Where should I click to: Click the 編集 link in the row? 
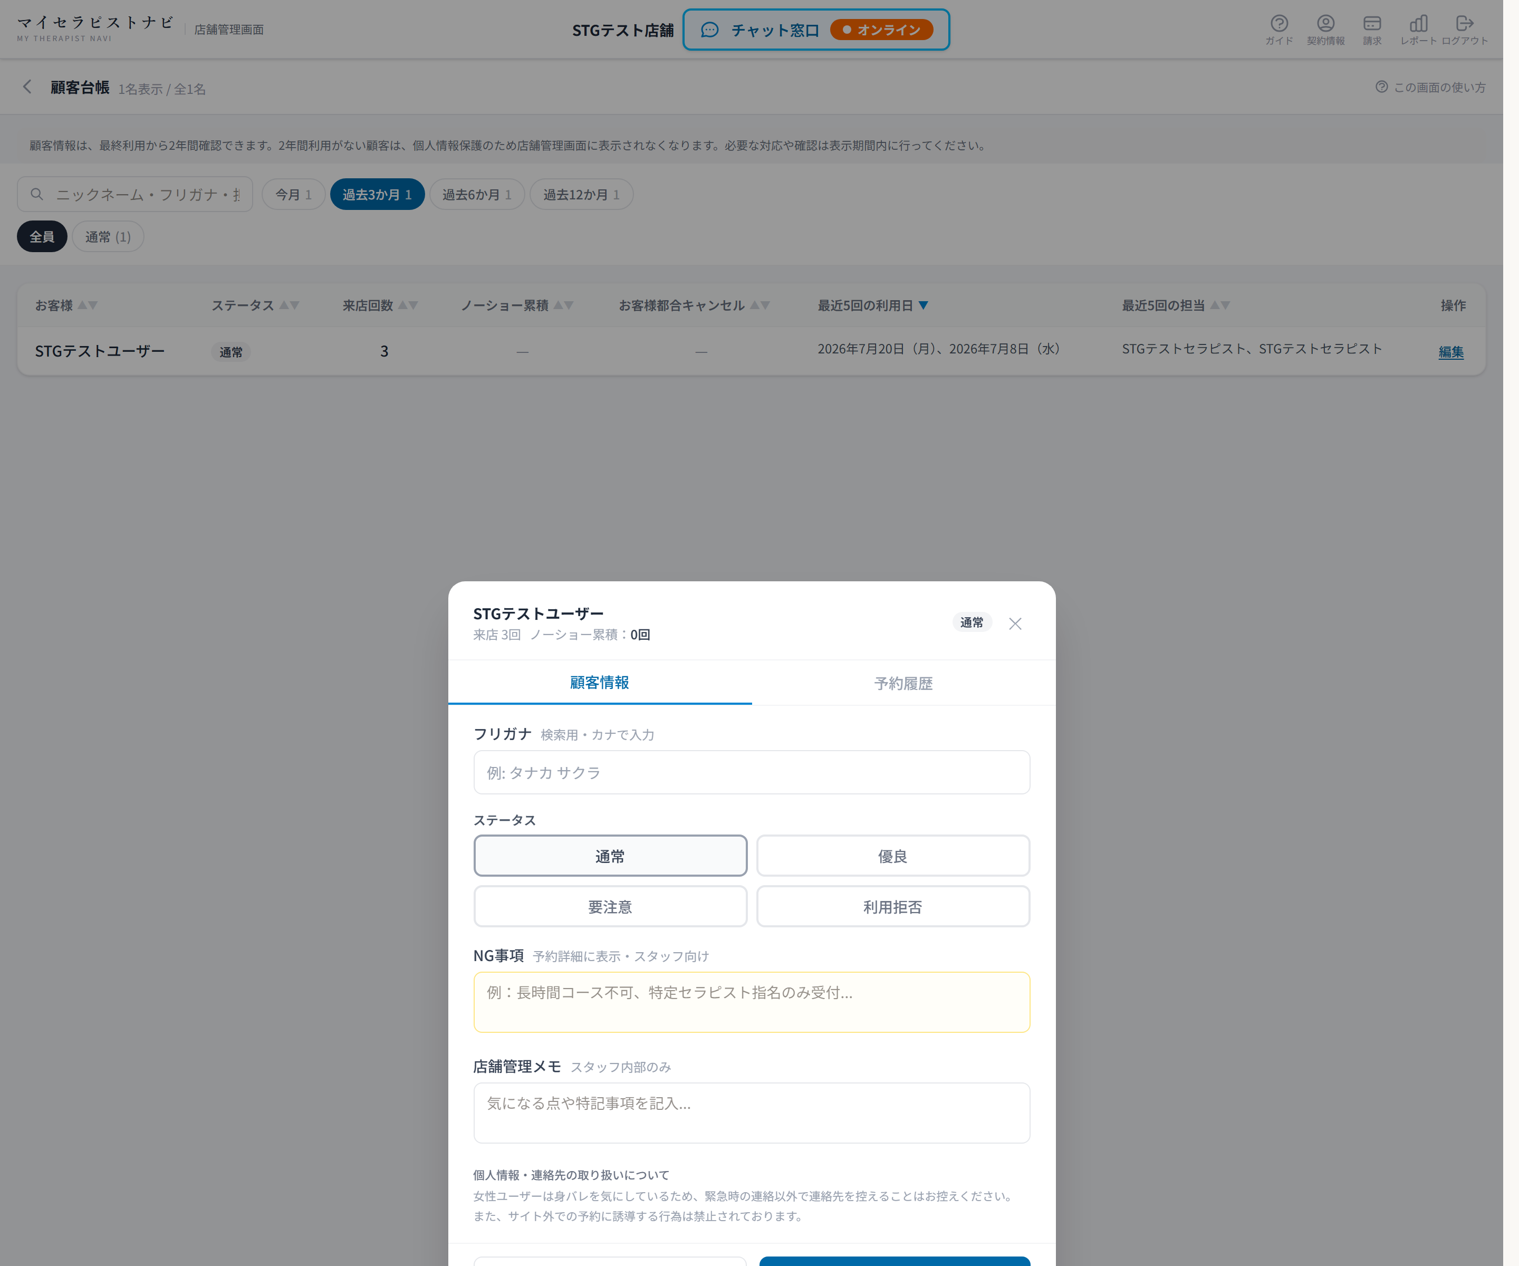(1450, 352)
